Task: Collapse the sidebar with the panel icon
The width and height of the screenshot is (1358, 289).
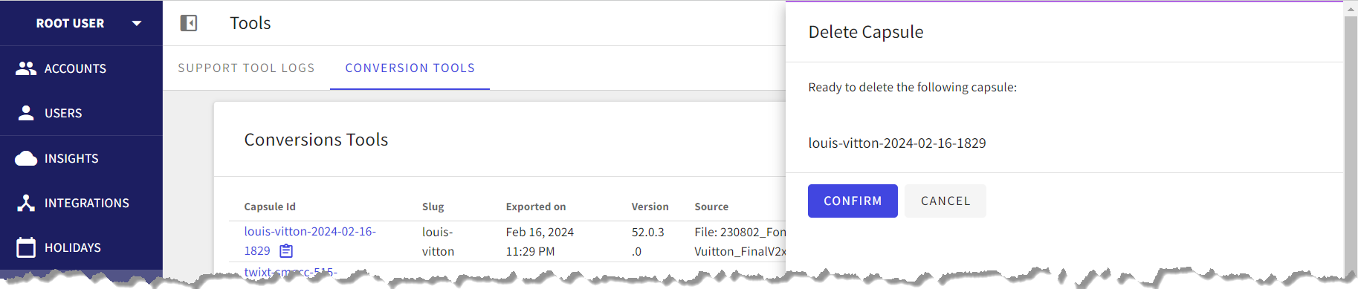Action: [189, 23]
